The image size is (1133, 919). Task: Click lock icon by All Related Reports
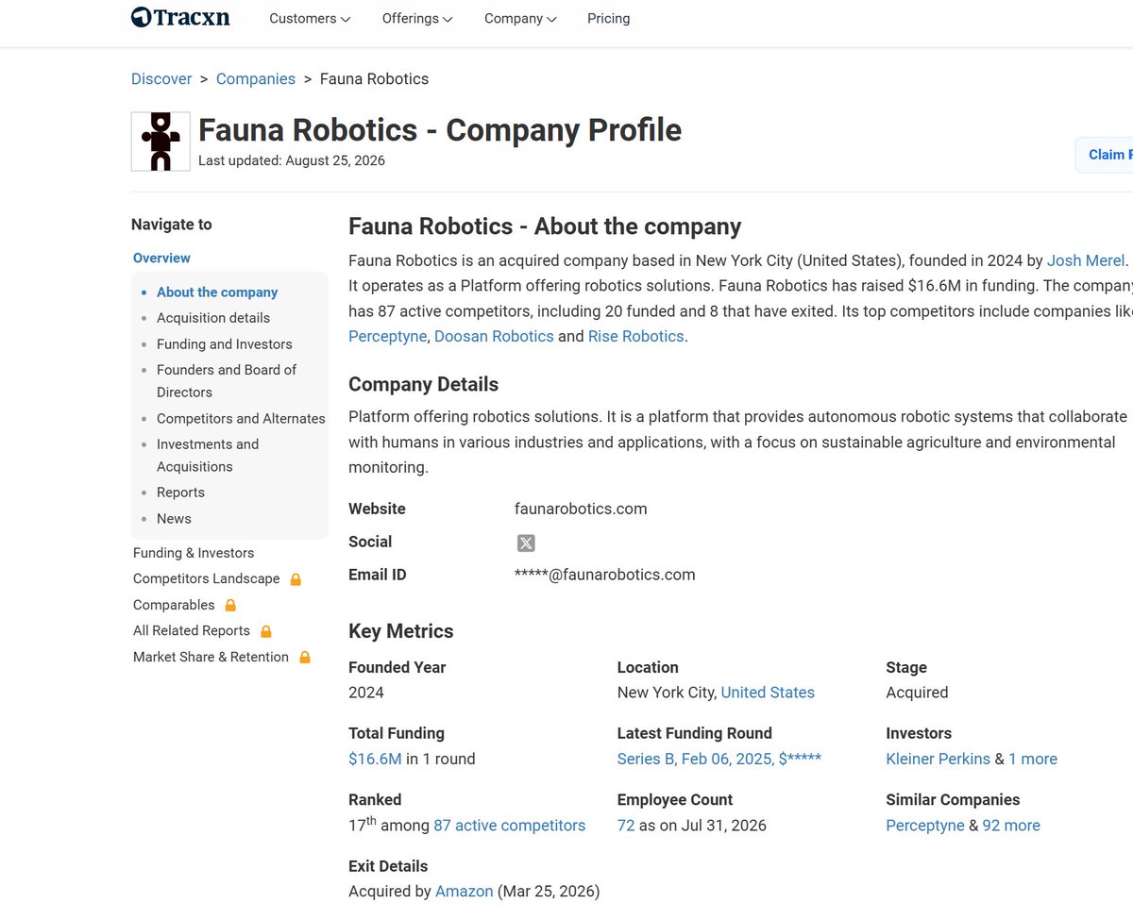pyautogui.click(x=265, y=631)
